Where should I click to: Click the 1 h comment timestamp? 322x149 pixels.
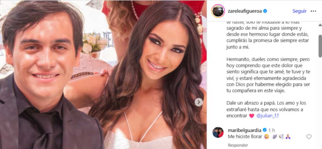tap(271, 130)
